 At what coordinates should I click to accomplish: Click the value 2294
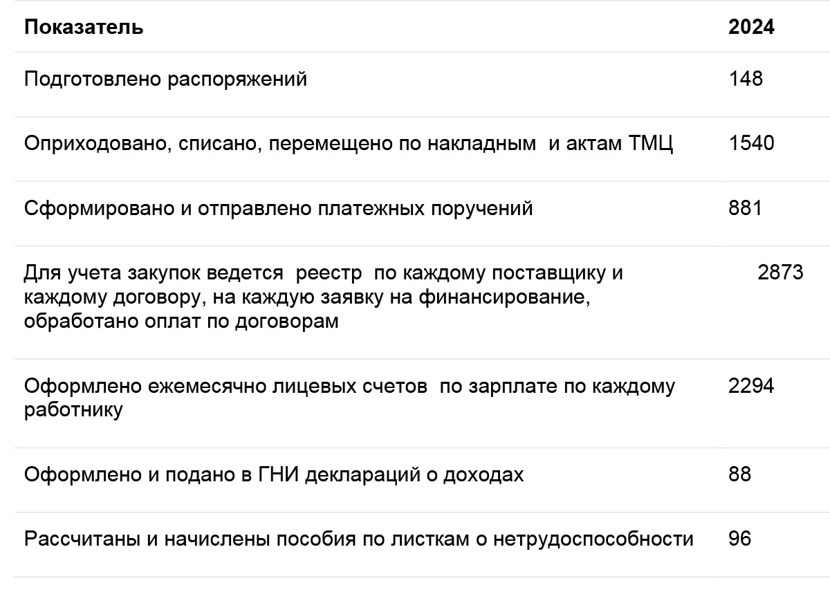(x=751, y=386)
